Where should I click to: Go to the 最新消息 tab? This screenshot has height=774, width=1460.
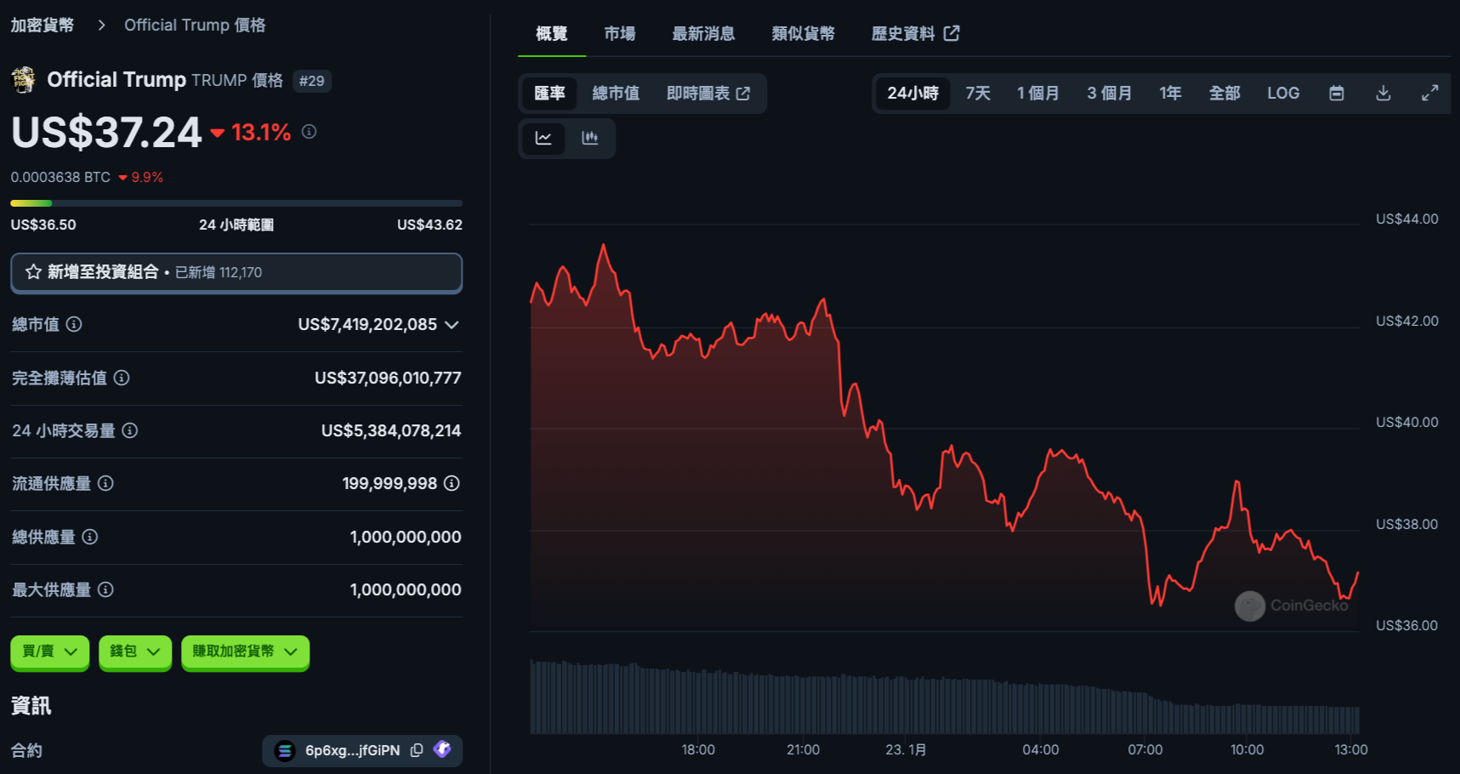pos(702,33)
